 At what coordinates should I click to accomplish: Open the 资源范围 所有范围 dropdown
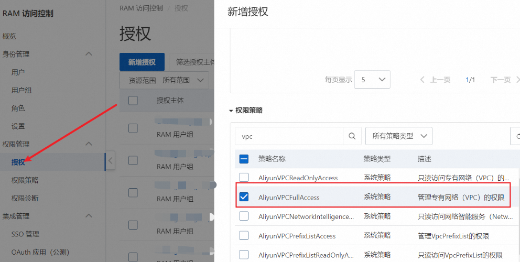(165, 80)
